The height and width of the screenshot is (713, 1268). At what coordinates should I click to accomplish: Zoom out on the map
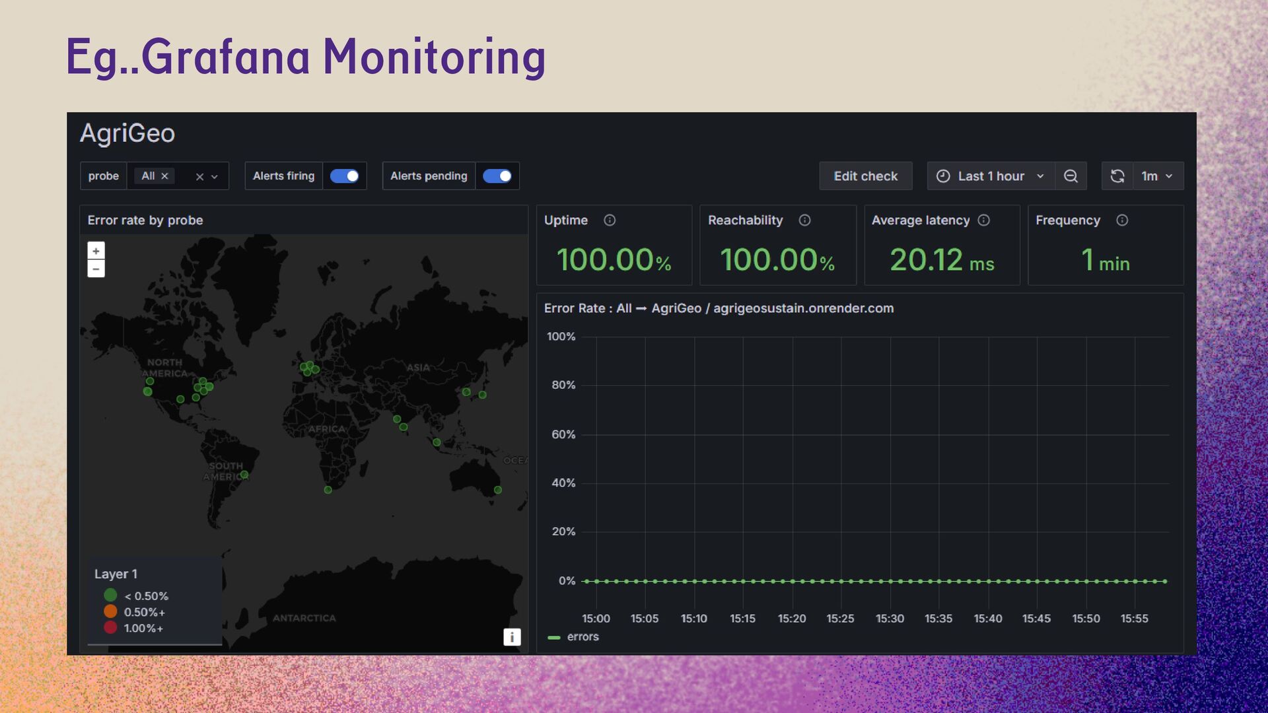coord(96,269)
